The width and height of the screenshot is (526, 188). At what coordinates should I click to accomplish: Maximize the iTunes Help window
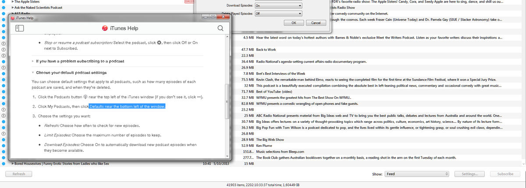[x=213, y=17]
